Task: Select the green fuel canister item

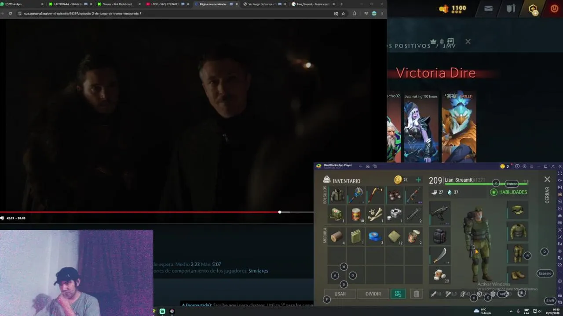Action: tap(356, 237)
